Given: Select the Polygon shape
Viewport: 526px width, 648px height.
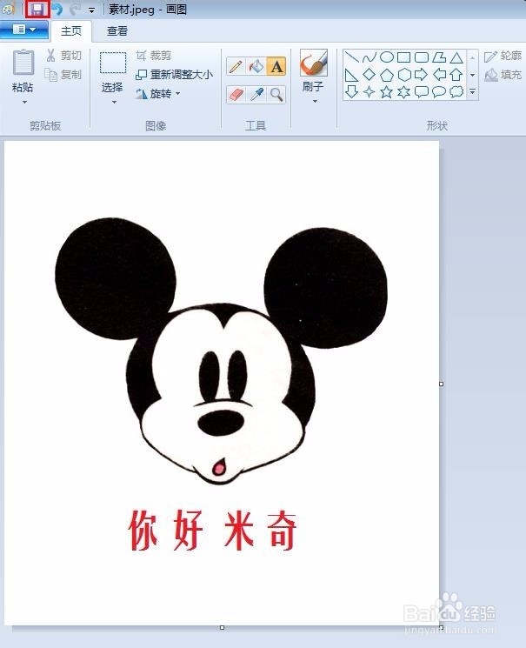Looking at the screenshot, I should [x=439, y=57].
